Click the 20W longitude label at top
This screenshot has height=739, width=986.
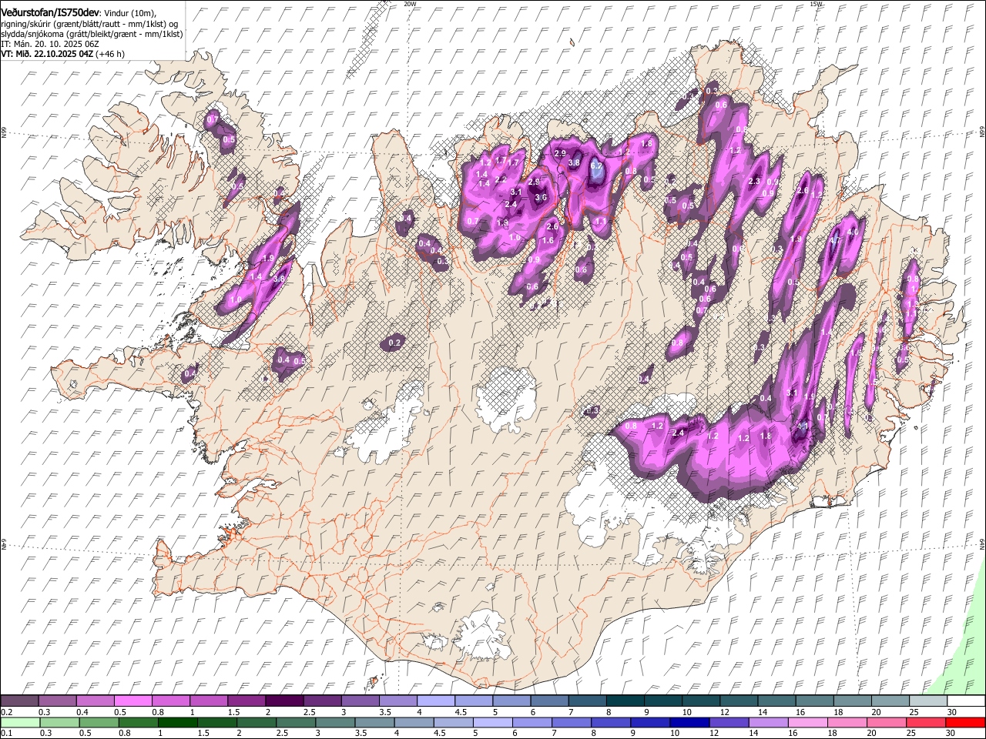[410, 4]
